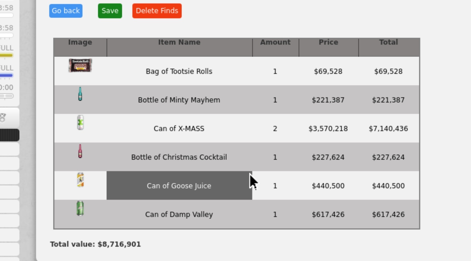Click the blue FULL progress bar
Viewport: 471px width, 261px height.
(6, 76)
